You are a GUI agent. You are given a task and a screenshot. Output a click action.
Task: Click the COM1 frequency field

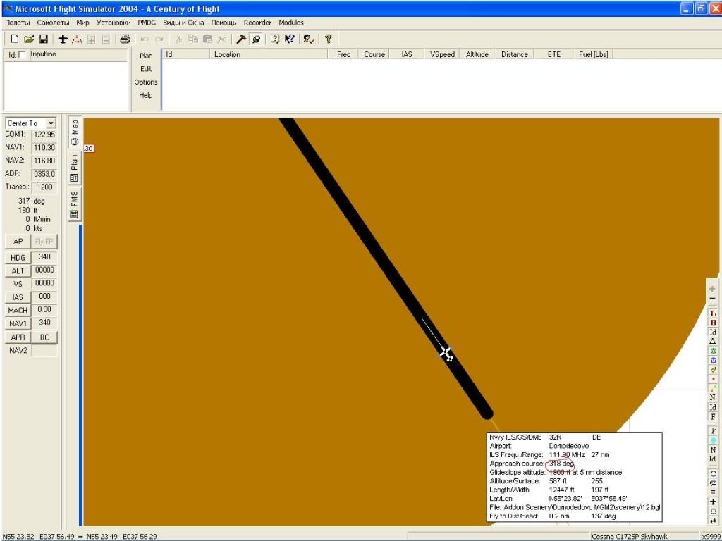coord(44,135)
